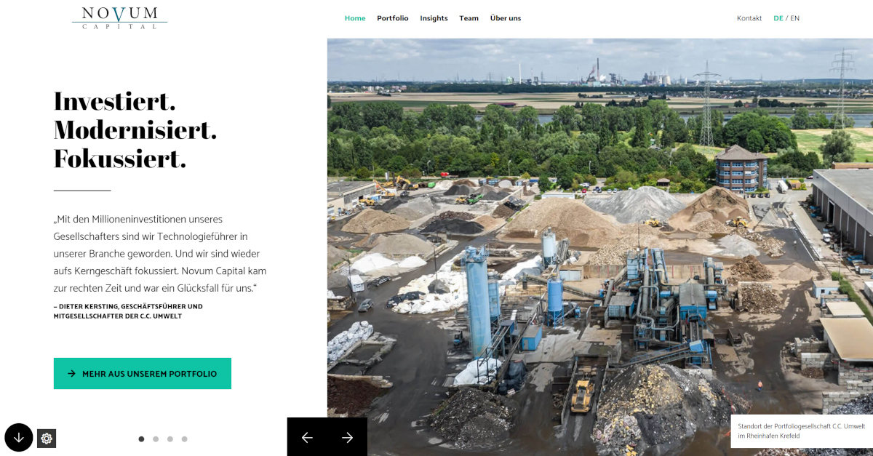Click Mehr aus unserem Portfolio button
This screenshot has height=456, width=873.
coord(143,373)
